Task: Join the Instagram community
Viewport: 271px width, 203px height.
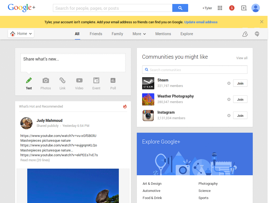Action: click(240, 116)
